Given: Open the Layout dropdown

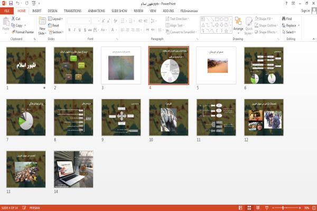Looking at the screenshot, I should point(55,19).
